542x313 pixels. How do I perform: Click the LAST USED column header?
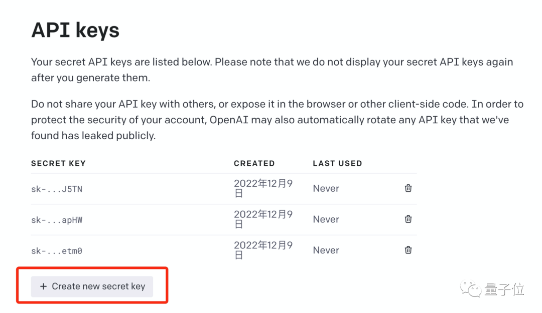[x=337, y=163]
